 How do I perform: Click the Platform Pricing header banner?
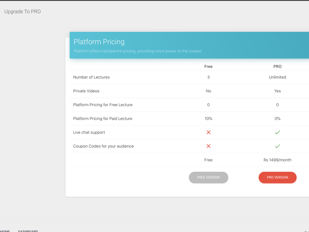coord(189,45)
